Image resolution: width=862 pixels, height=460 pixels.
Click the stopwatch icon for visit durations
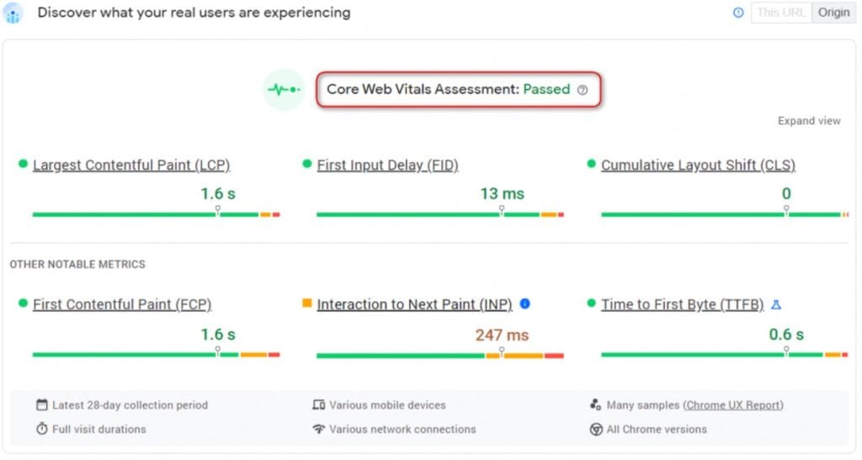tap(42, 429)
